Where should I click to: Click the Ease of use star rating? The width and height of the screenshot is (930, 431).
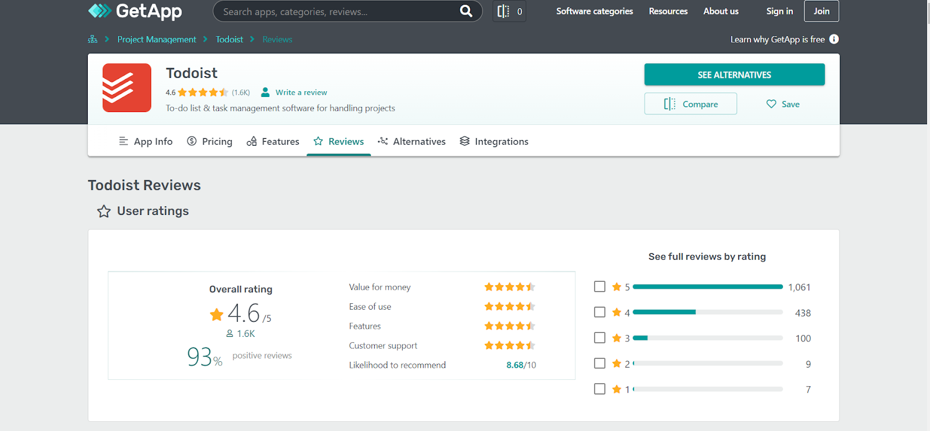[x=510, y=306]
